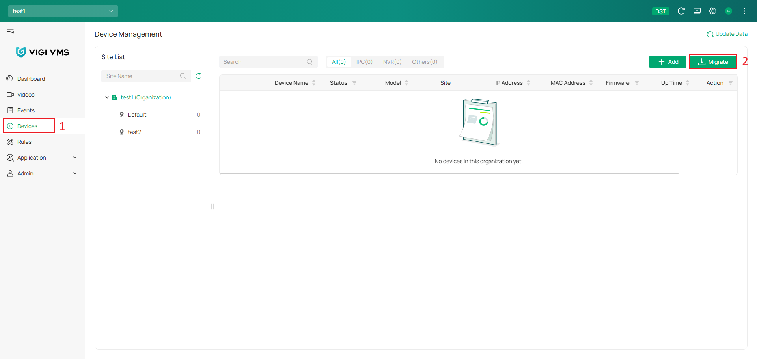757x359 pixels.
Task: Click the Update Data link
Action: tap(727, 34)
